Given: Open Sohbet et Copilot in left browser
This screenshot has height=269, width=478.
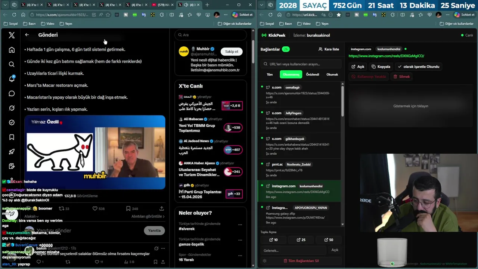Looking at the screenshot, I should [243, 15].
